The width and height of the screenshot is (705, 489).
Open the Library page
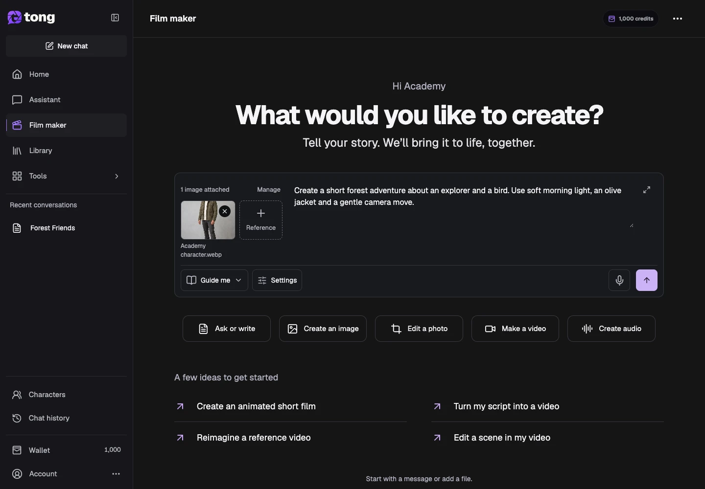(67, 151)
